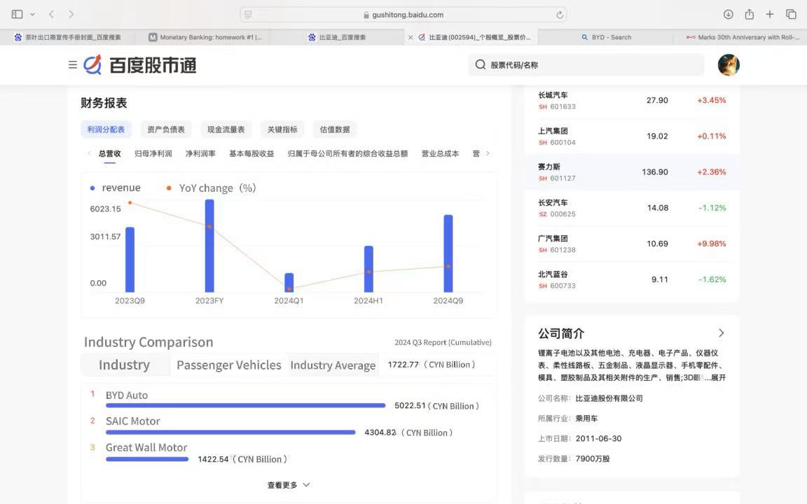807x504 pixels.
Task: Expand the 公司简介 arrow
Action: click(x=721, y=333)
